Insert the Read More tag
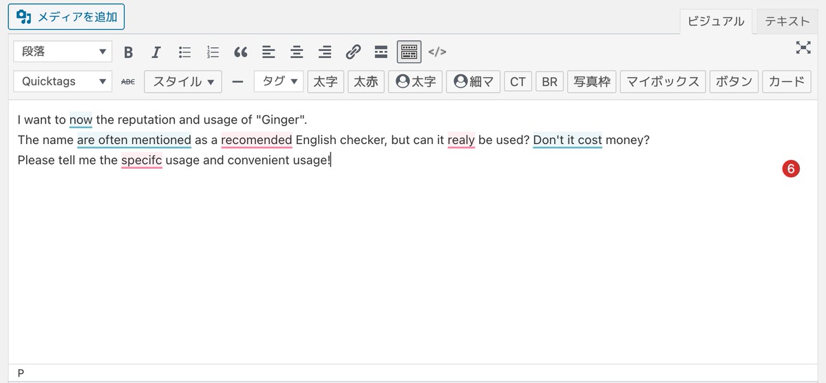Image resolution: width=826 pixels, height=383 pixels. point(381,52)
